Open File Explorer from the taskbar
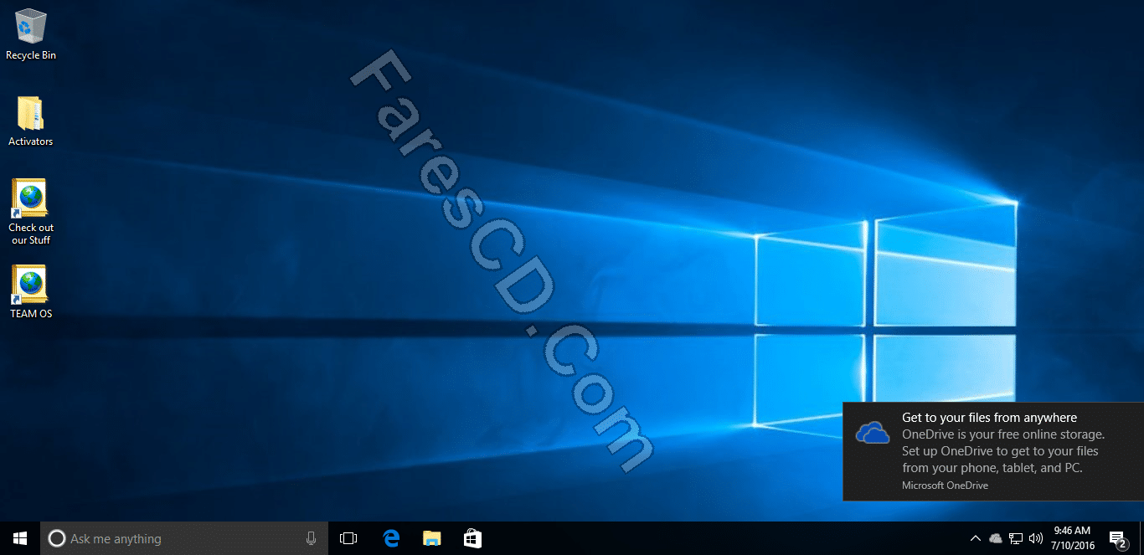The image size is (1144, 555). (431, 538)
